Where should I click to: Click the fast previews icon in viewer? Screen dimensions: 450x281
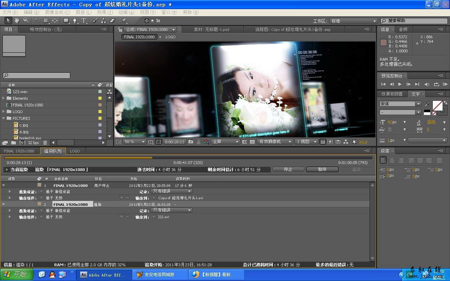click(330, 142)
